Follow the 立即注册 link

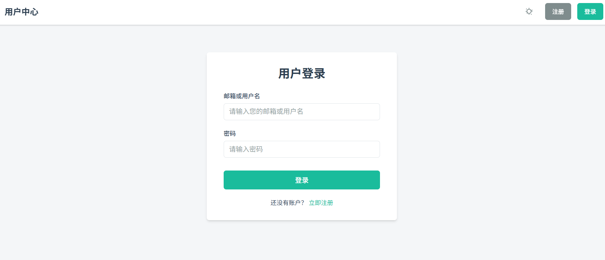pos(321,203)
